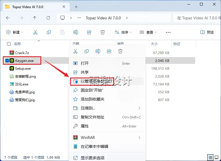
Task: Click the Share icon in the toolbar
Action: tap(89, 32)
